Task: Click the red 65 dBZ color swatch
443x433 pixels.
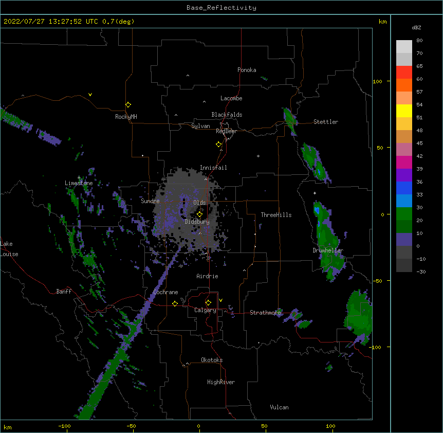Action: [x=404, y=72]
